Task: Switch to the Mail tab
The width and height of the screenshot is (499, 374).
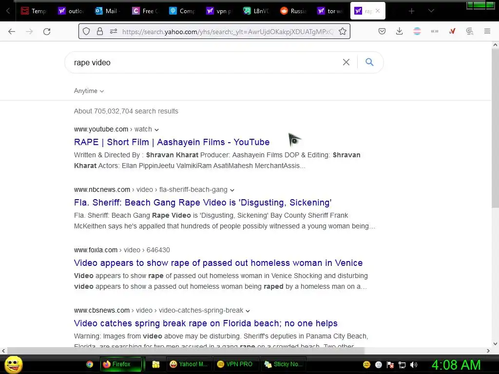Action: (108, 11)
